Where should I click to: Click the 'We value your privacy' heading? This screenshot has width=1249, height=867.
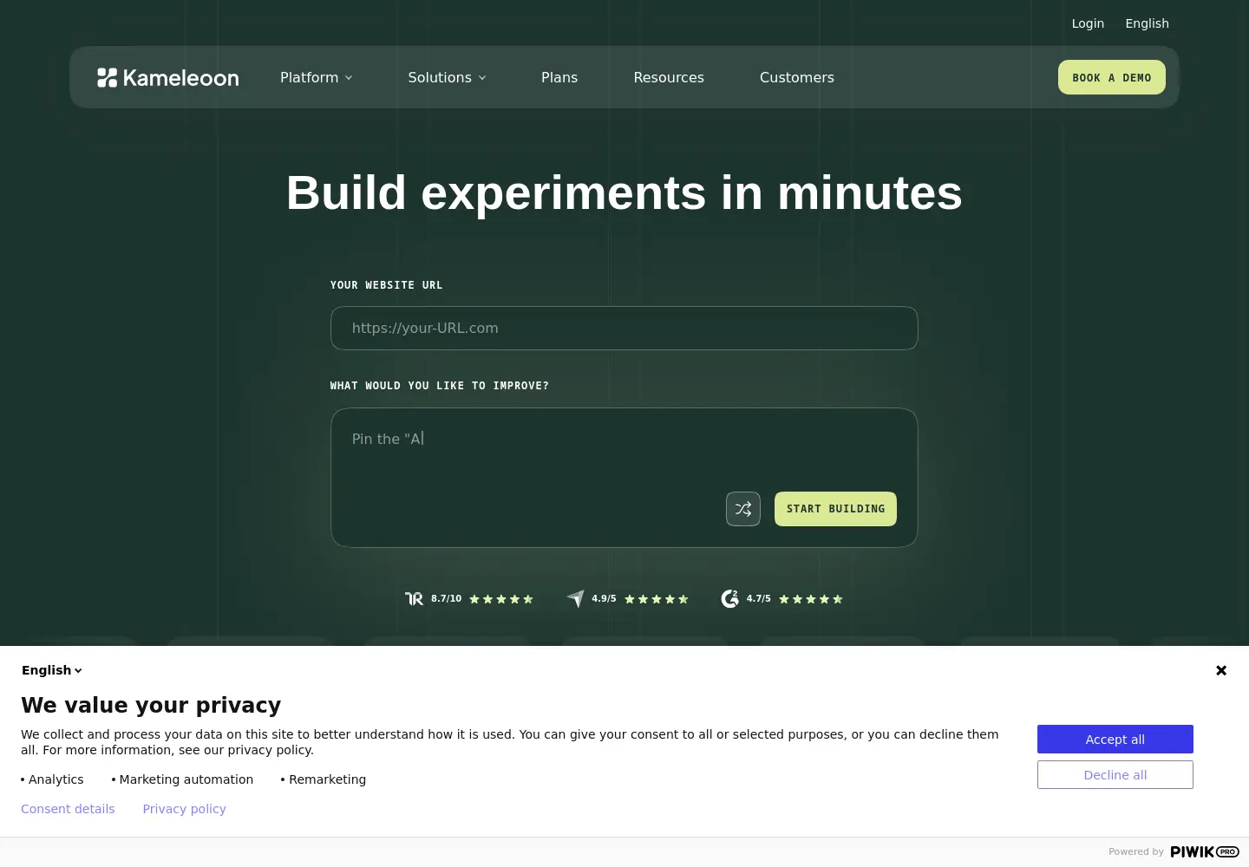click(151, 705)
